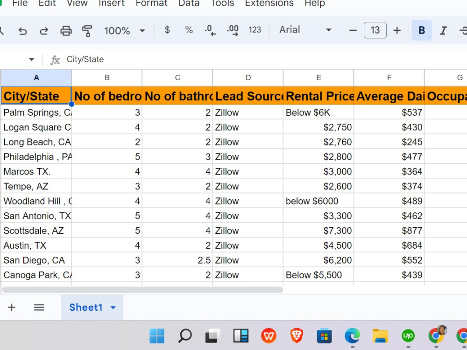Click the formula bar containing City/State
This screenshot has height=350, width=467.
(265, 59)
